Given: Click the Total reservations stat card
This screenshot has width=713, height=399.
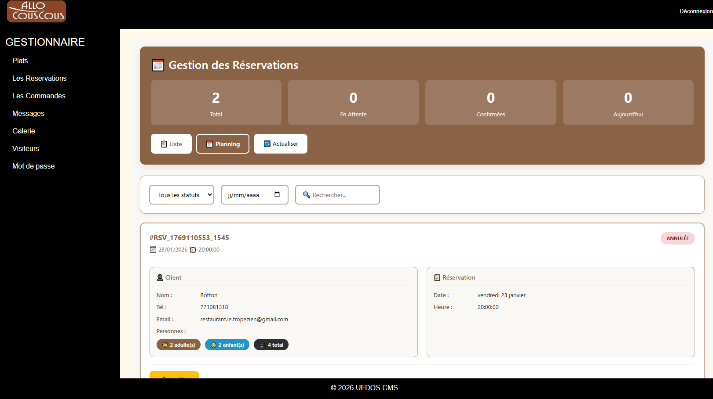Looking at the screenshot, I should pos(216,103).
